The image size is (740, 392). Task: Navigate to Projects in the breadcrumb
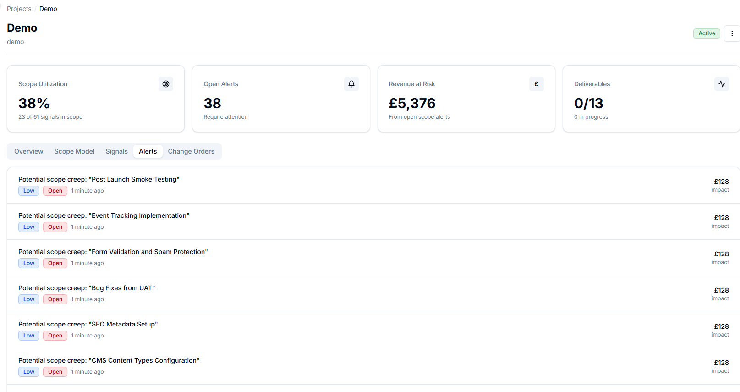click(19, 9)
